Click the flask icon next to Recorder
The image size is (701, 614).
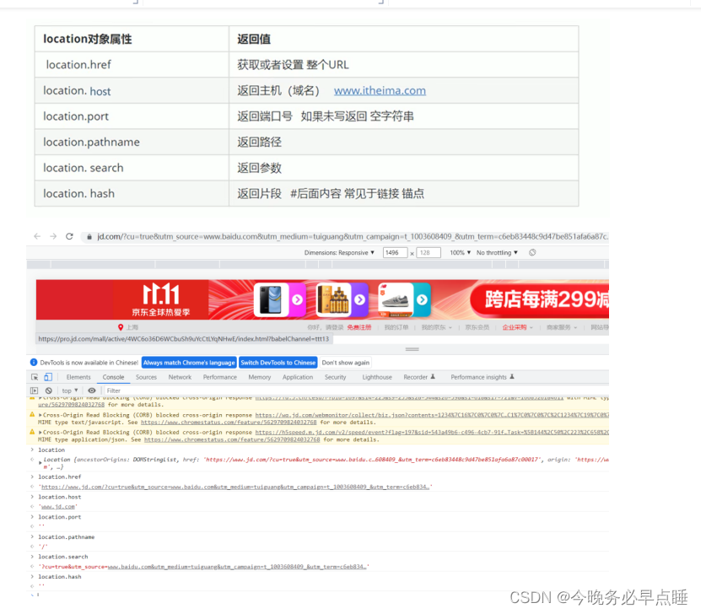(433, 377)
